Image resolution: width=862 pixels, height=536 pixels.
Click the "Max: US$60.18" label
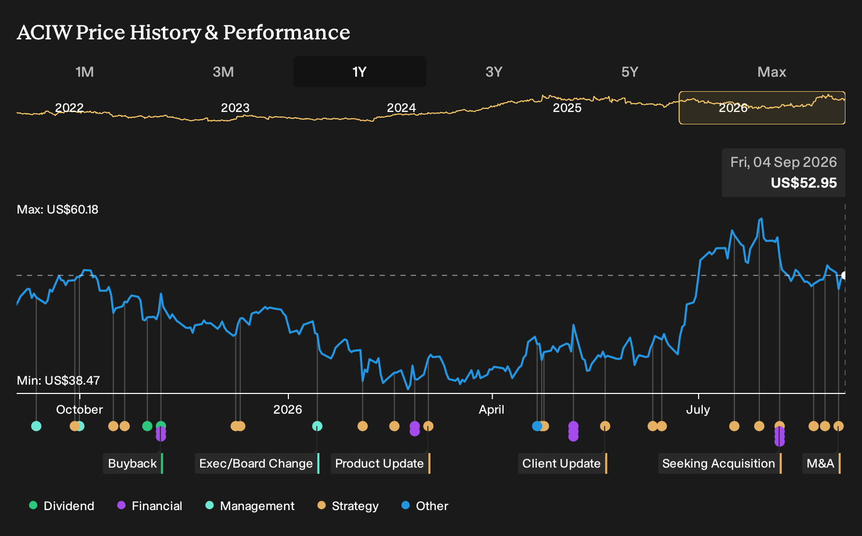[58, 209]
